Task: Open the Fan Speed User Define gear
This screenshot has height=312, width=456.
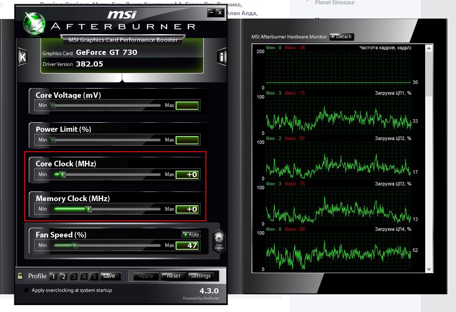Action: click(219, 241)
